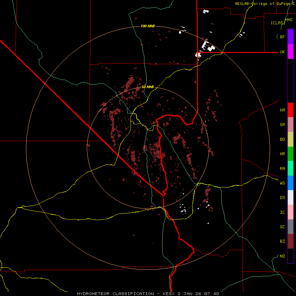Screen dimensions: 296x296
Task: Click the light pink IC legend swatch
Action: point(290,212)
